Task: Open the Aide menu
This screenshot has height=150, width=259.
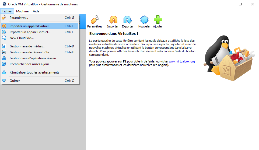Action: pos(36,11)
